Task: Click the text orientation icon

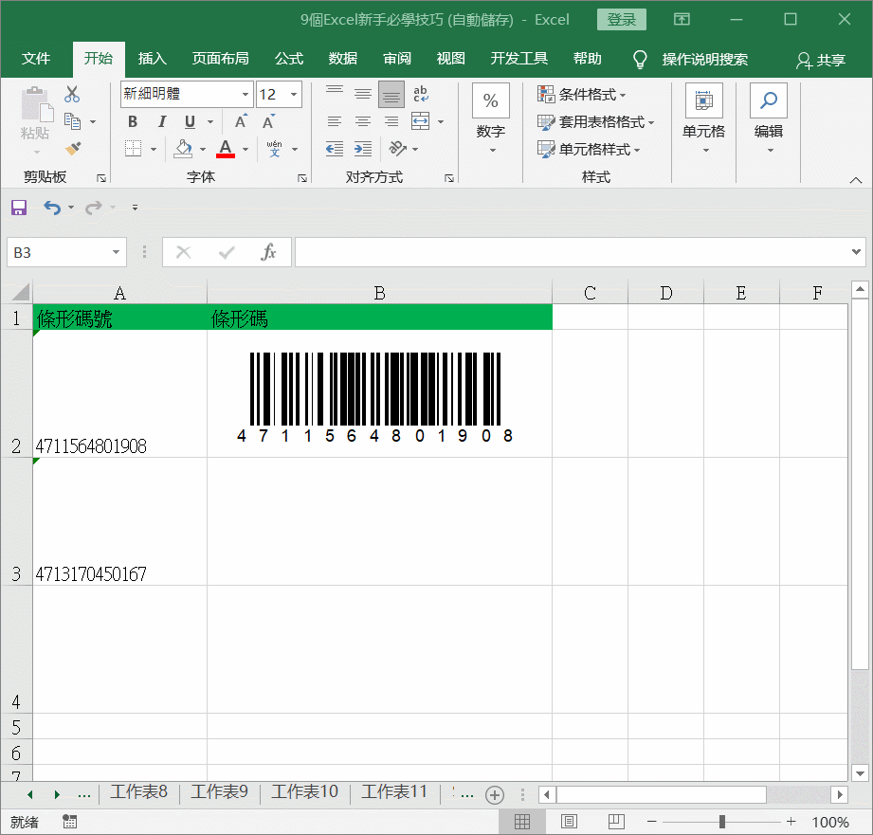Action: pos(397,149)
